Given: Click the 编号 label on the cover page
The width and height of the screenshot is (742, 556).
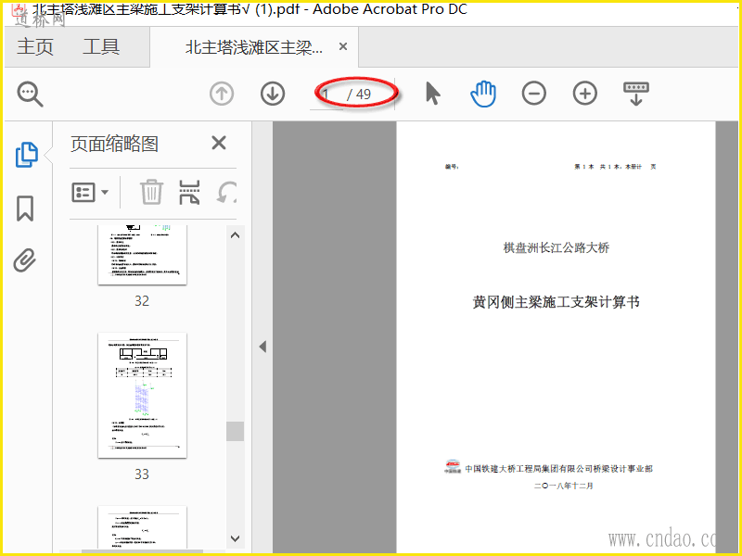Looking at the screenshot, I should click(x=452, y=167).
